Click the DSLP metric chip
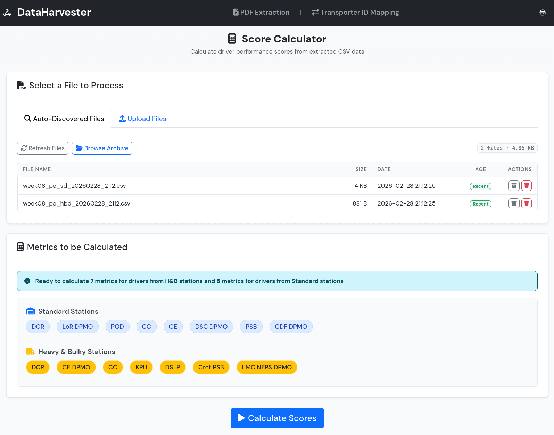This screenshot has width=554, height=435. [173, 367]
